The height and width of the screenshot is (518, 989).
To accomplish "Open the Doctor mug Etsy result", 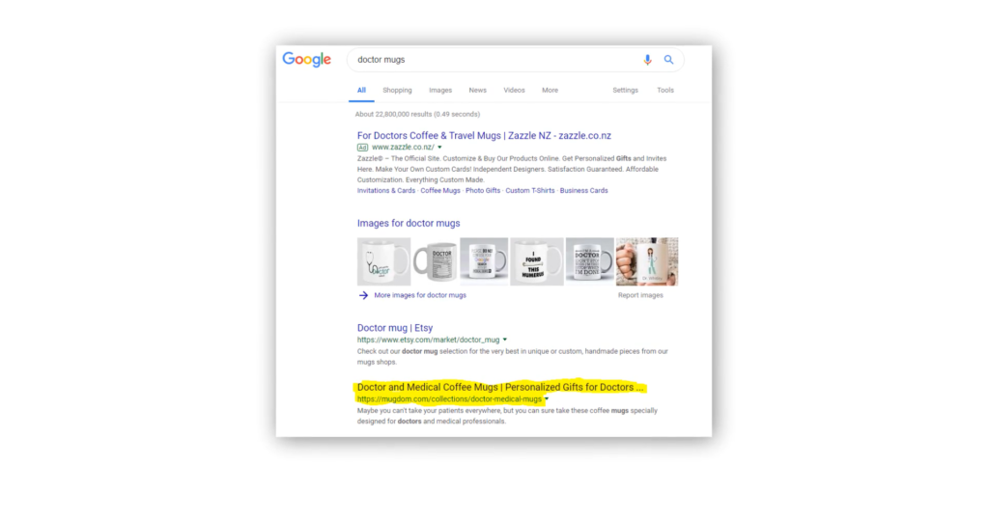I will point(395,328).
